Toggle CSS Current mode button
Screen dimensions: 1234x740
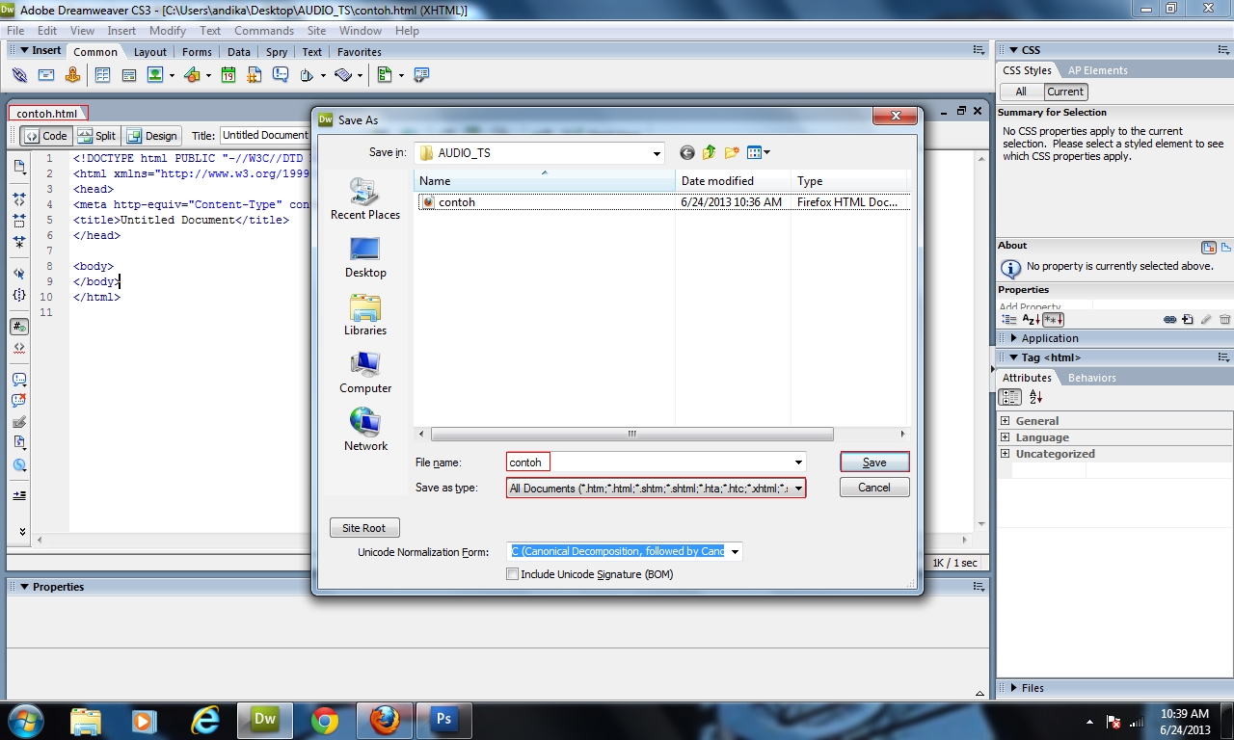pyautogui.click(x=1065, y=92)
